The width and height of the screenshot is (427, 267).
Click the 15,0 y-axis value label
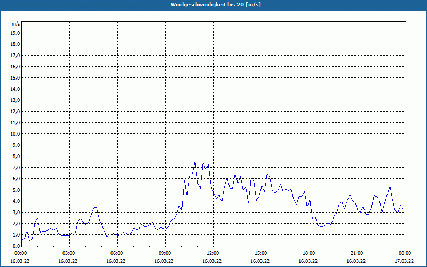15,77
